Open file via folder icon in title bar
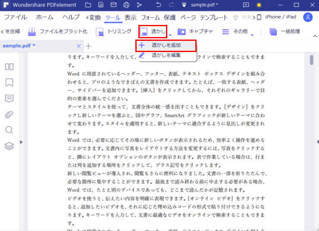Image resolution: width=319 pixels, height=231 pixels. [x=88, y=5]
